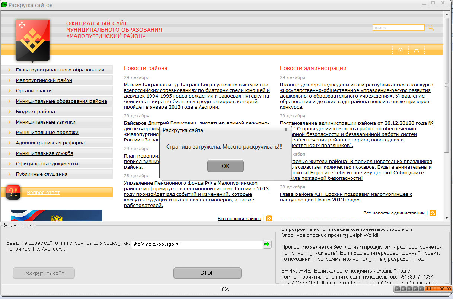Click the stop button in the media player widget
Screen dimensions: 453x299
pos(409,289)
